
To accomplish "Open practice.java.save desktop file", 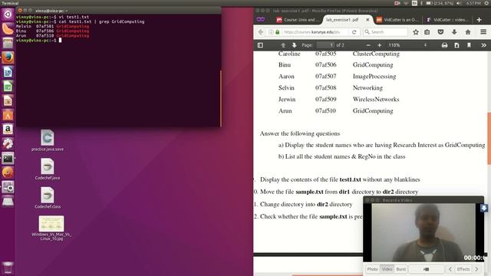I will click(x=48, y=141).
